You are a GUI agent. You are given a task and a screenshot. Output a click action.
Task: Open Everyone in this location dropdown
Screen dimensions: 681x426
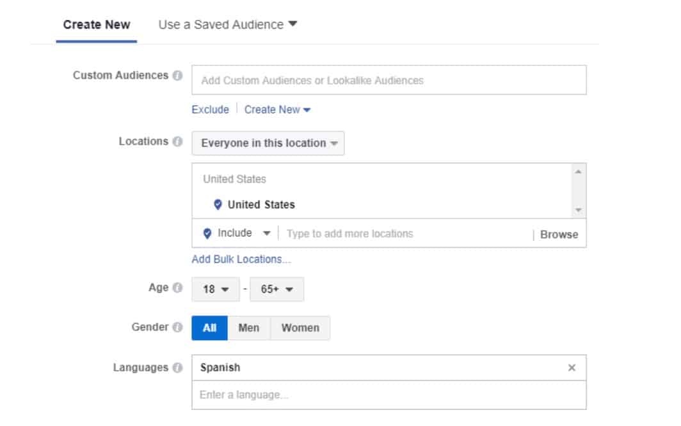pyautogui.click(x=268, y=143)
